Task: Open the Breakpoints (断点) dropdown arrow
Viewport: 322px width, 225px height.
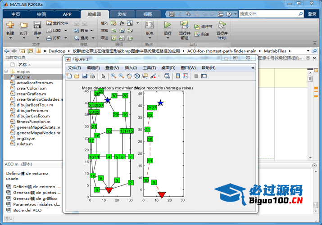Action: 150,38
